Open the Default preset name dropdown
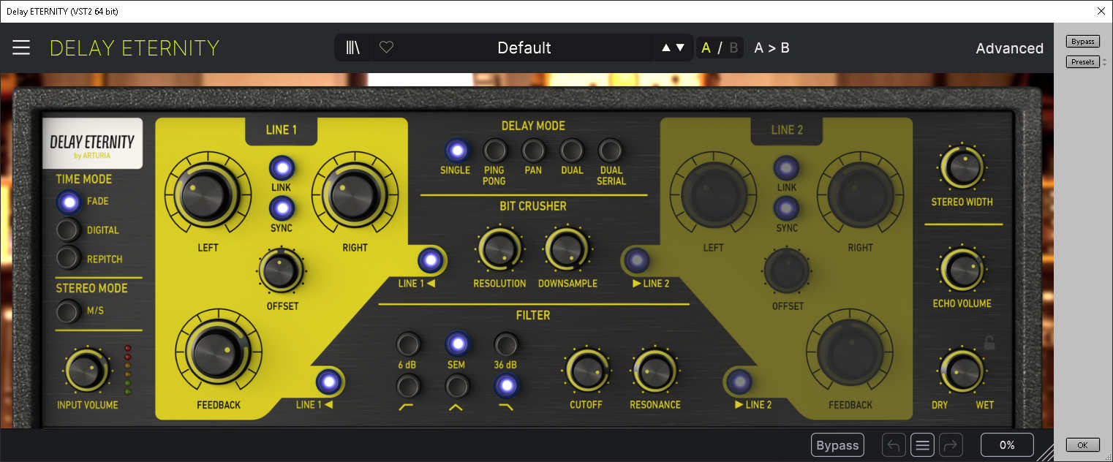 [x=524, y=48]
